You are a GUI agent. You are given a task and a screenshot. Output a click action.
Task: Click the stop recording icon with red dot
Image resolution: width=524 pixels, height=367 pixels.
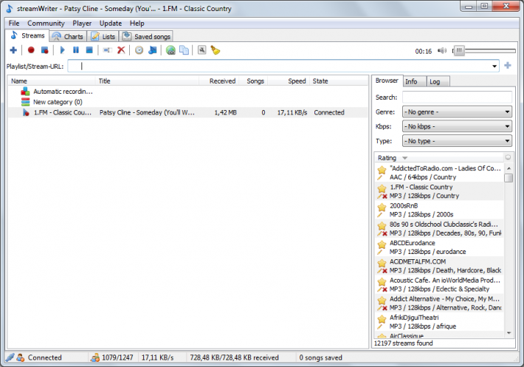coord(44,50)
